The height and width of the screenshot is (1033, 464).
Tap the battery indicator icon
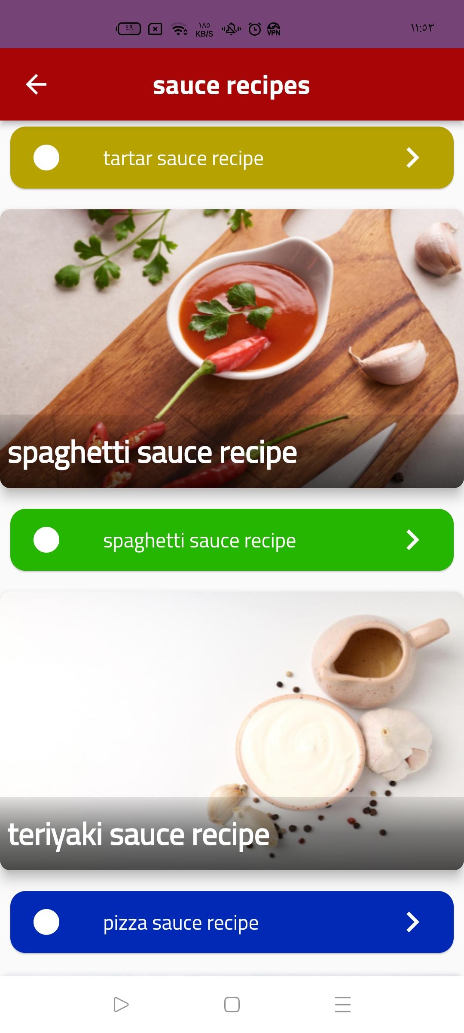[128, 29]
